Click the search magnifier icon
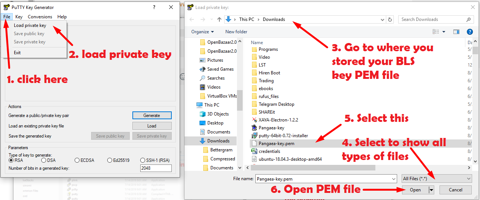This screenshot has width=480, height=200. [469, 19]
